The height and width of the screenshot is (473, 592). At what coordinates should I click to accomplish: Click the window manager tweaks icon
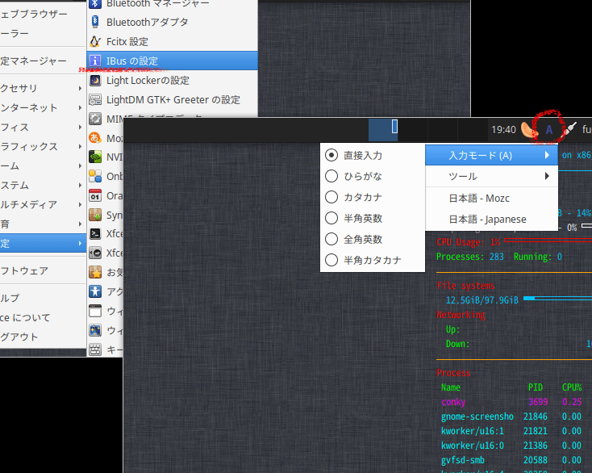pyautogui.click(x=95, y=330)
